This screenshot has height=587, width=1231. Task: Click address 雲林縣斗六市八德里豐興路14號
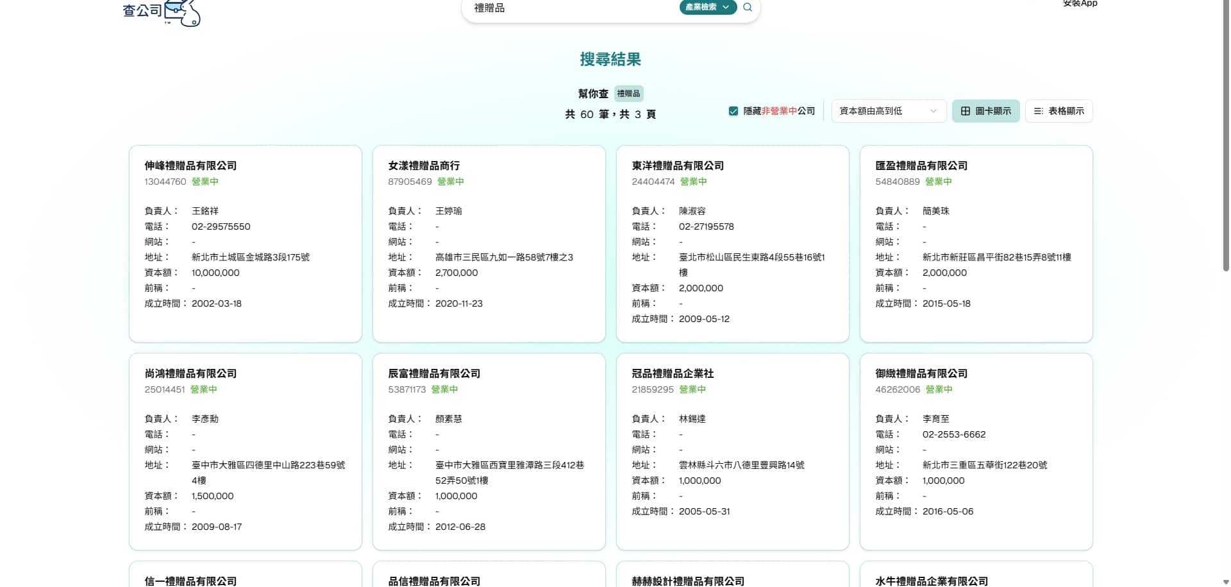(x=742, y=465)
